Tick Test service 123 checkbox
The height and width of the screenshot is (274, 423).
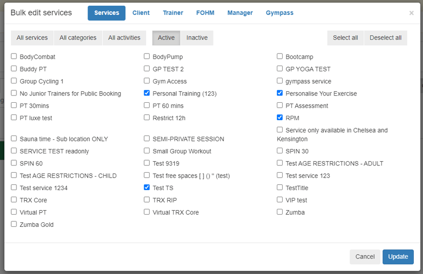pyautogui.click(x=280, y=175)
